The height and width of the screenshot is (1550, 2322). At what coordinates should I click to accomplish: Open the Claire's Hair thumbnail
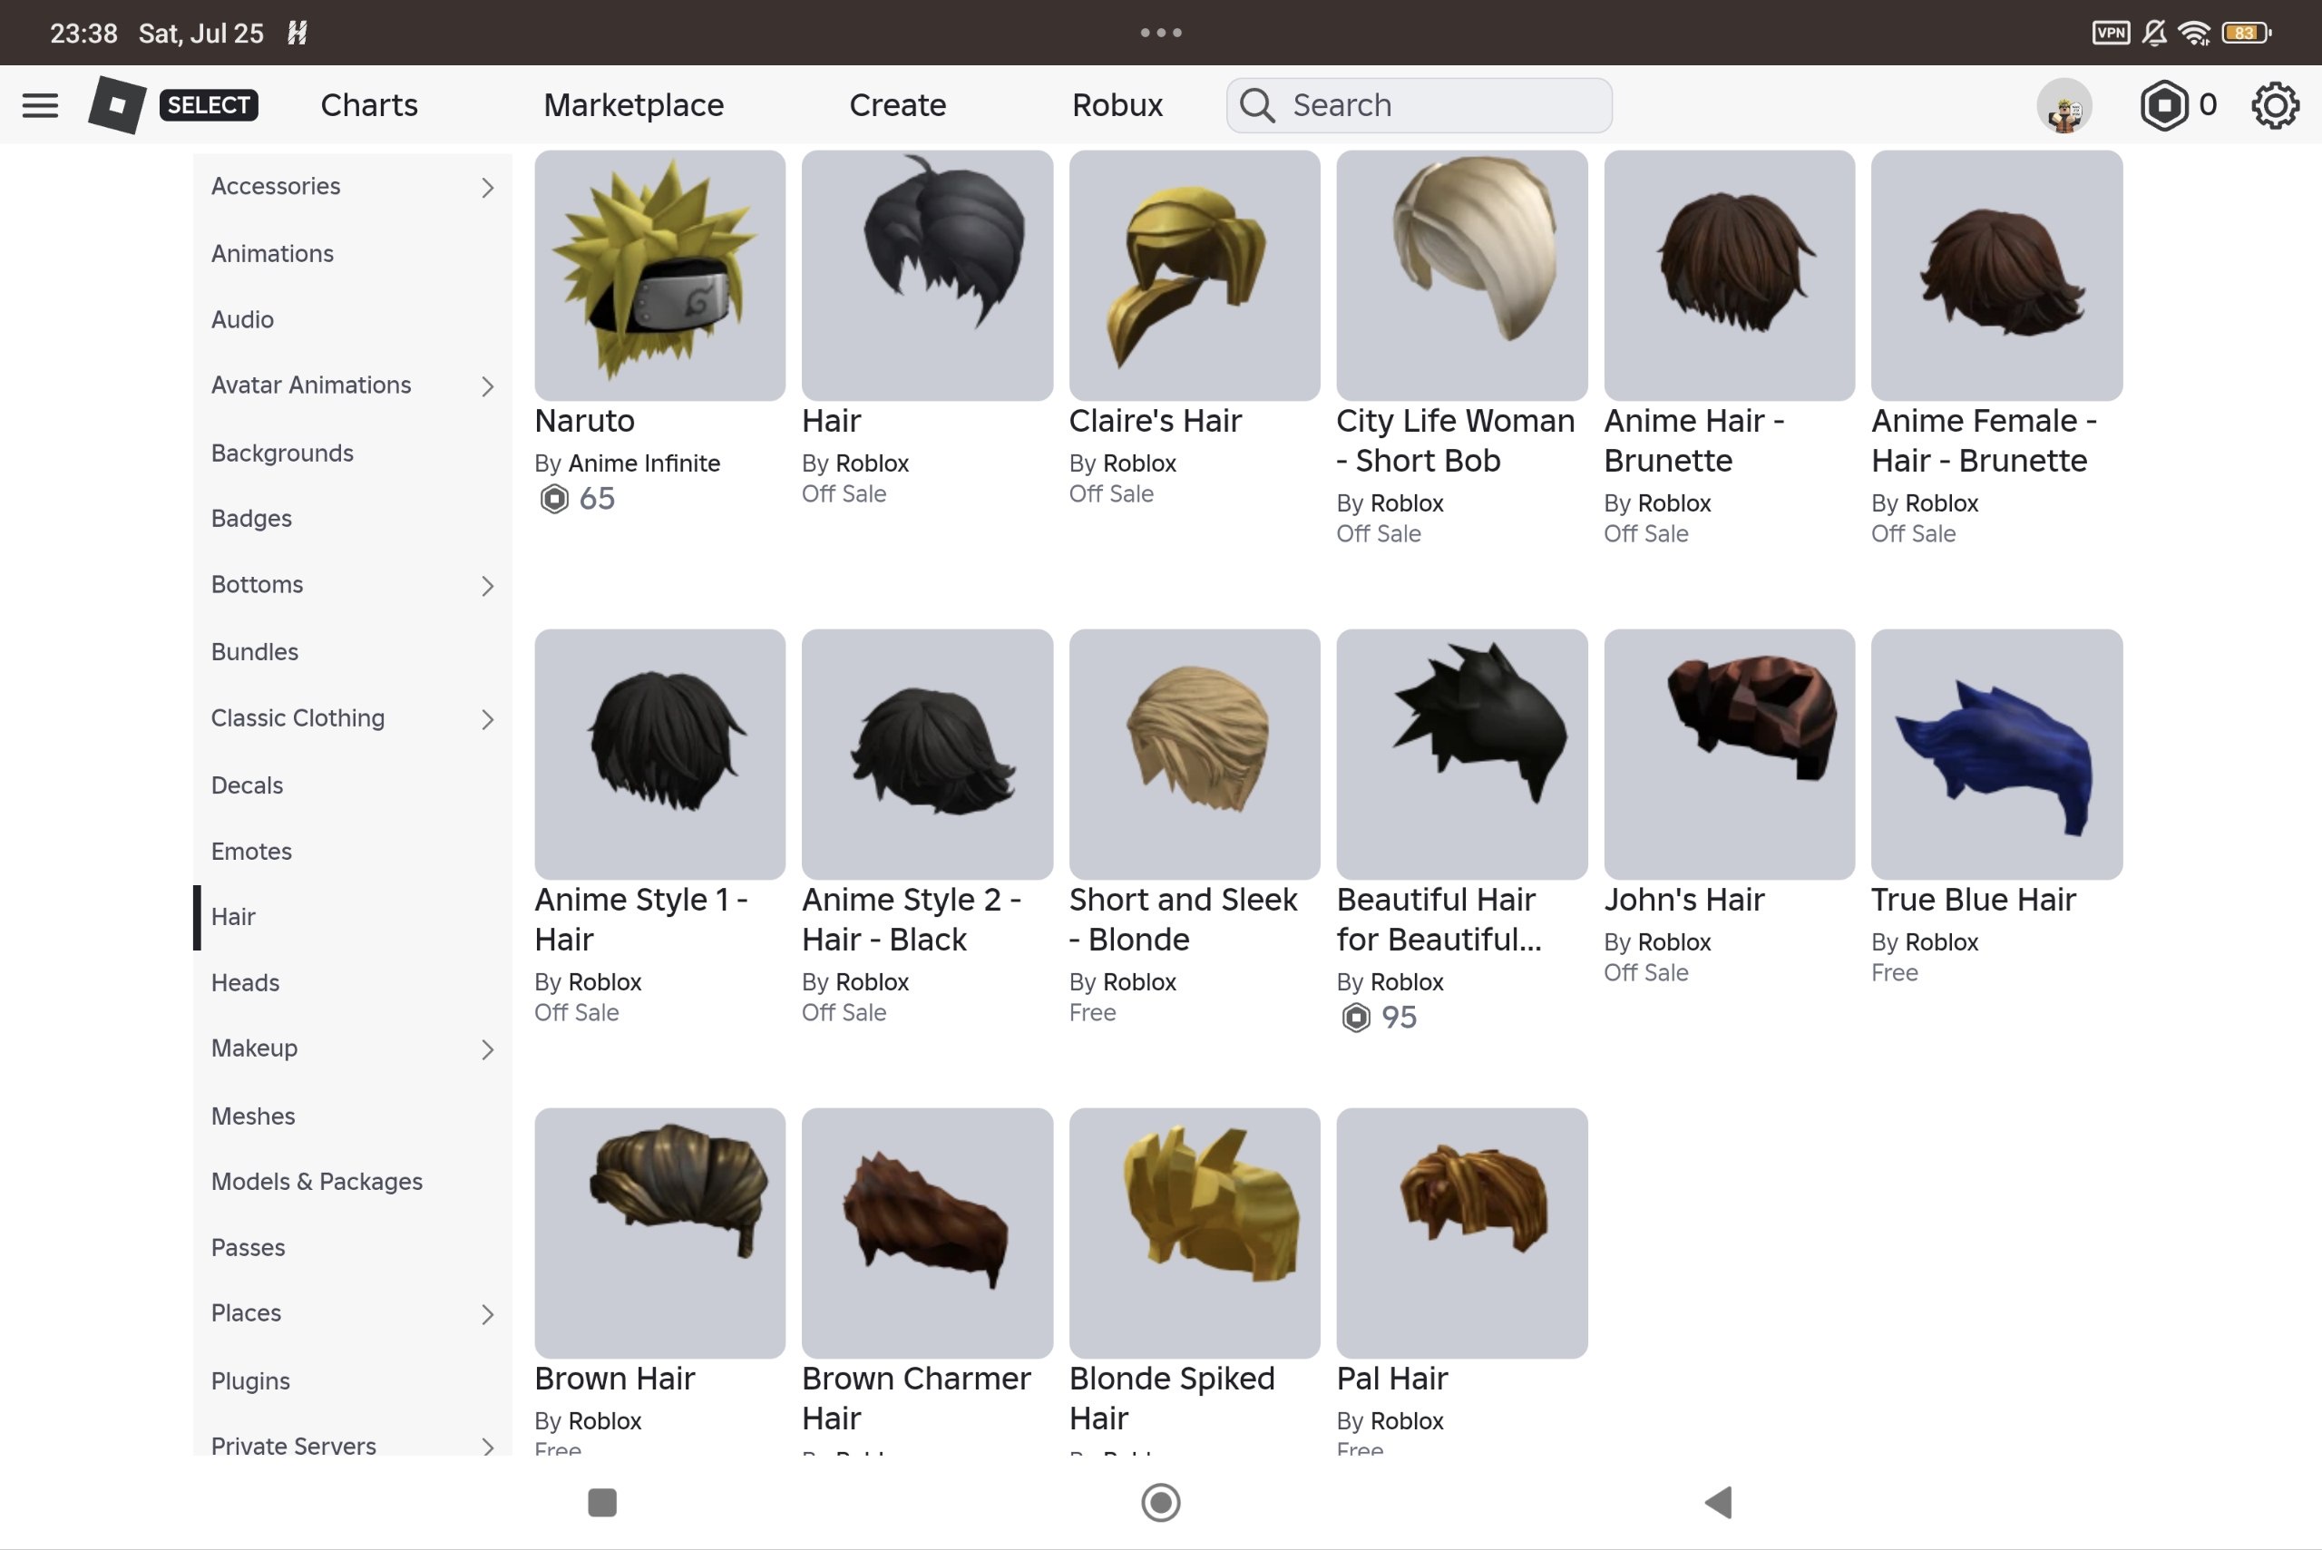point(1195,275)
